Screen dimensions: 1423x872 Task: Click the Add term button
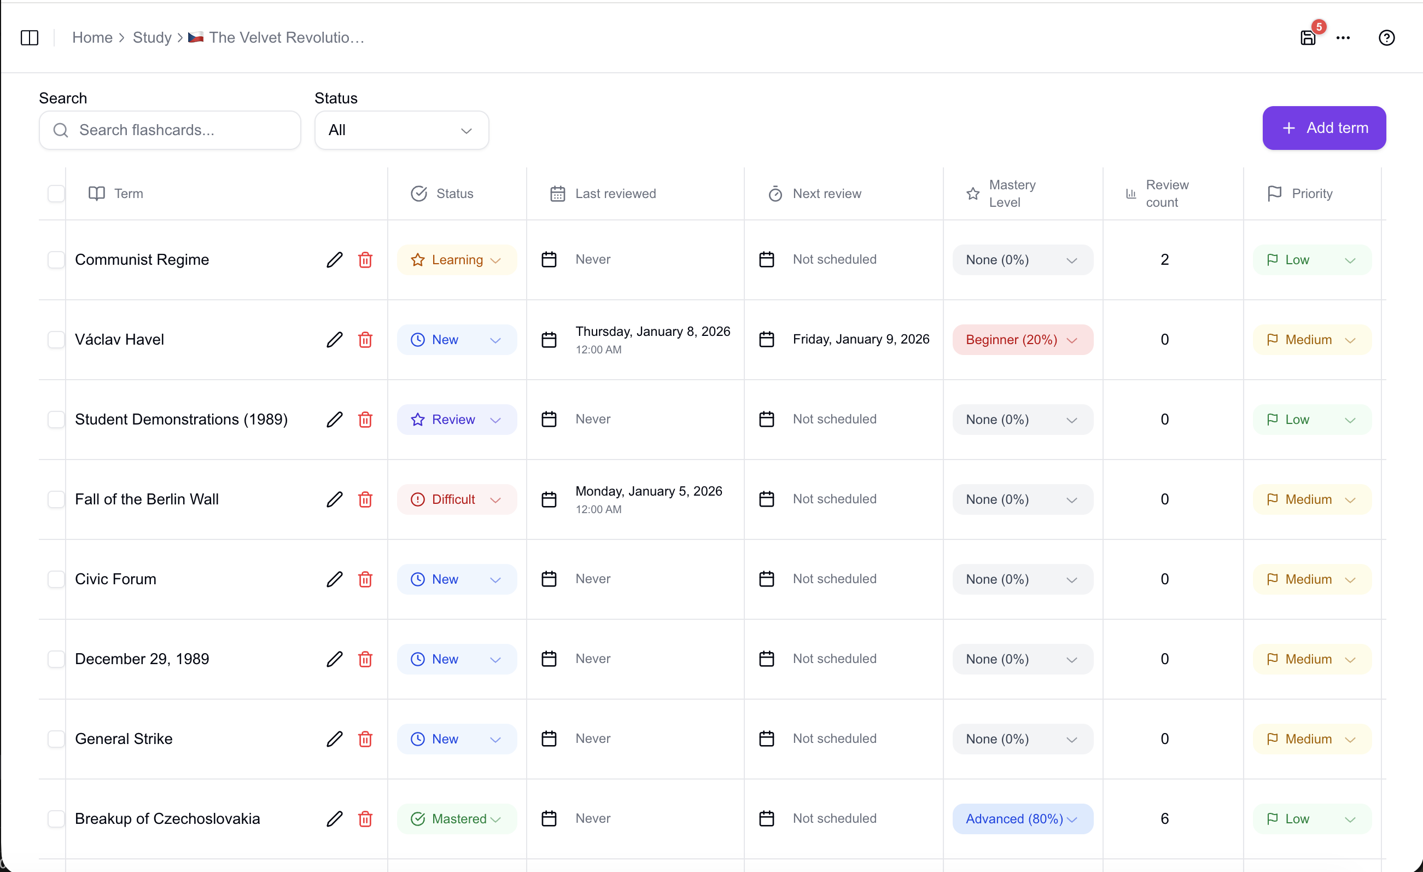[1323, 127]
